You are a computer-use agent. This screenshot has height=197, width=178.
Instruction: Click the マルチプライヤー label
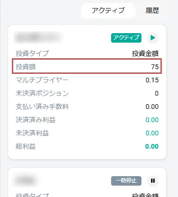(x=42, y=80)
